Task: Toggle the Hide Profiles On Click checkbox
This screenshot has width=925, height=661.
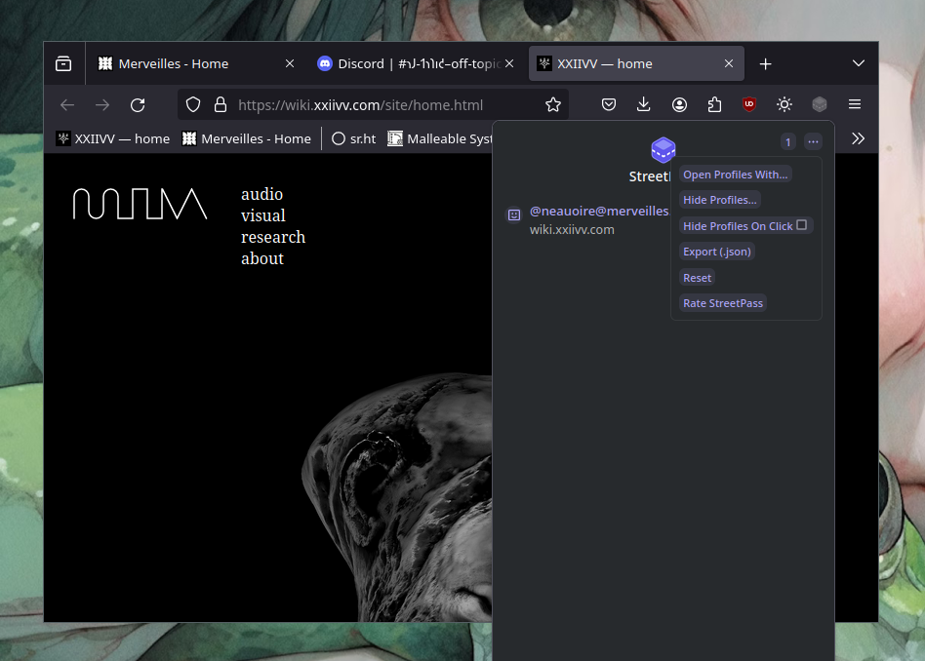Action: pos(802,225)
